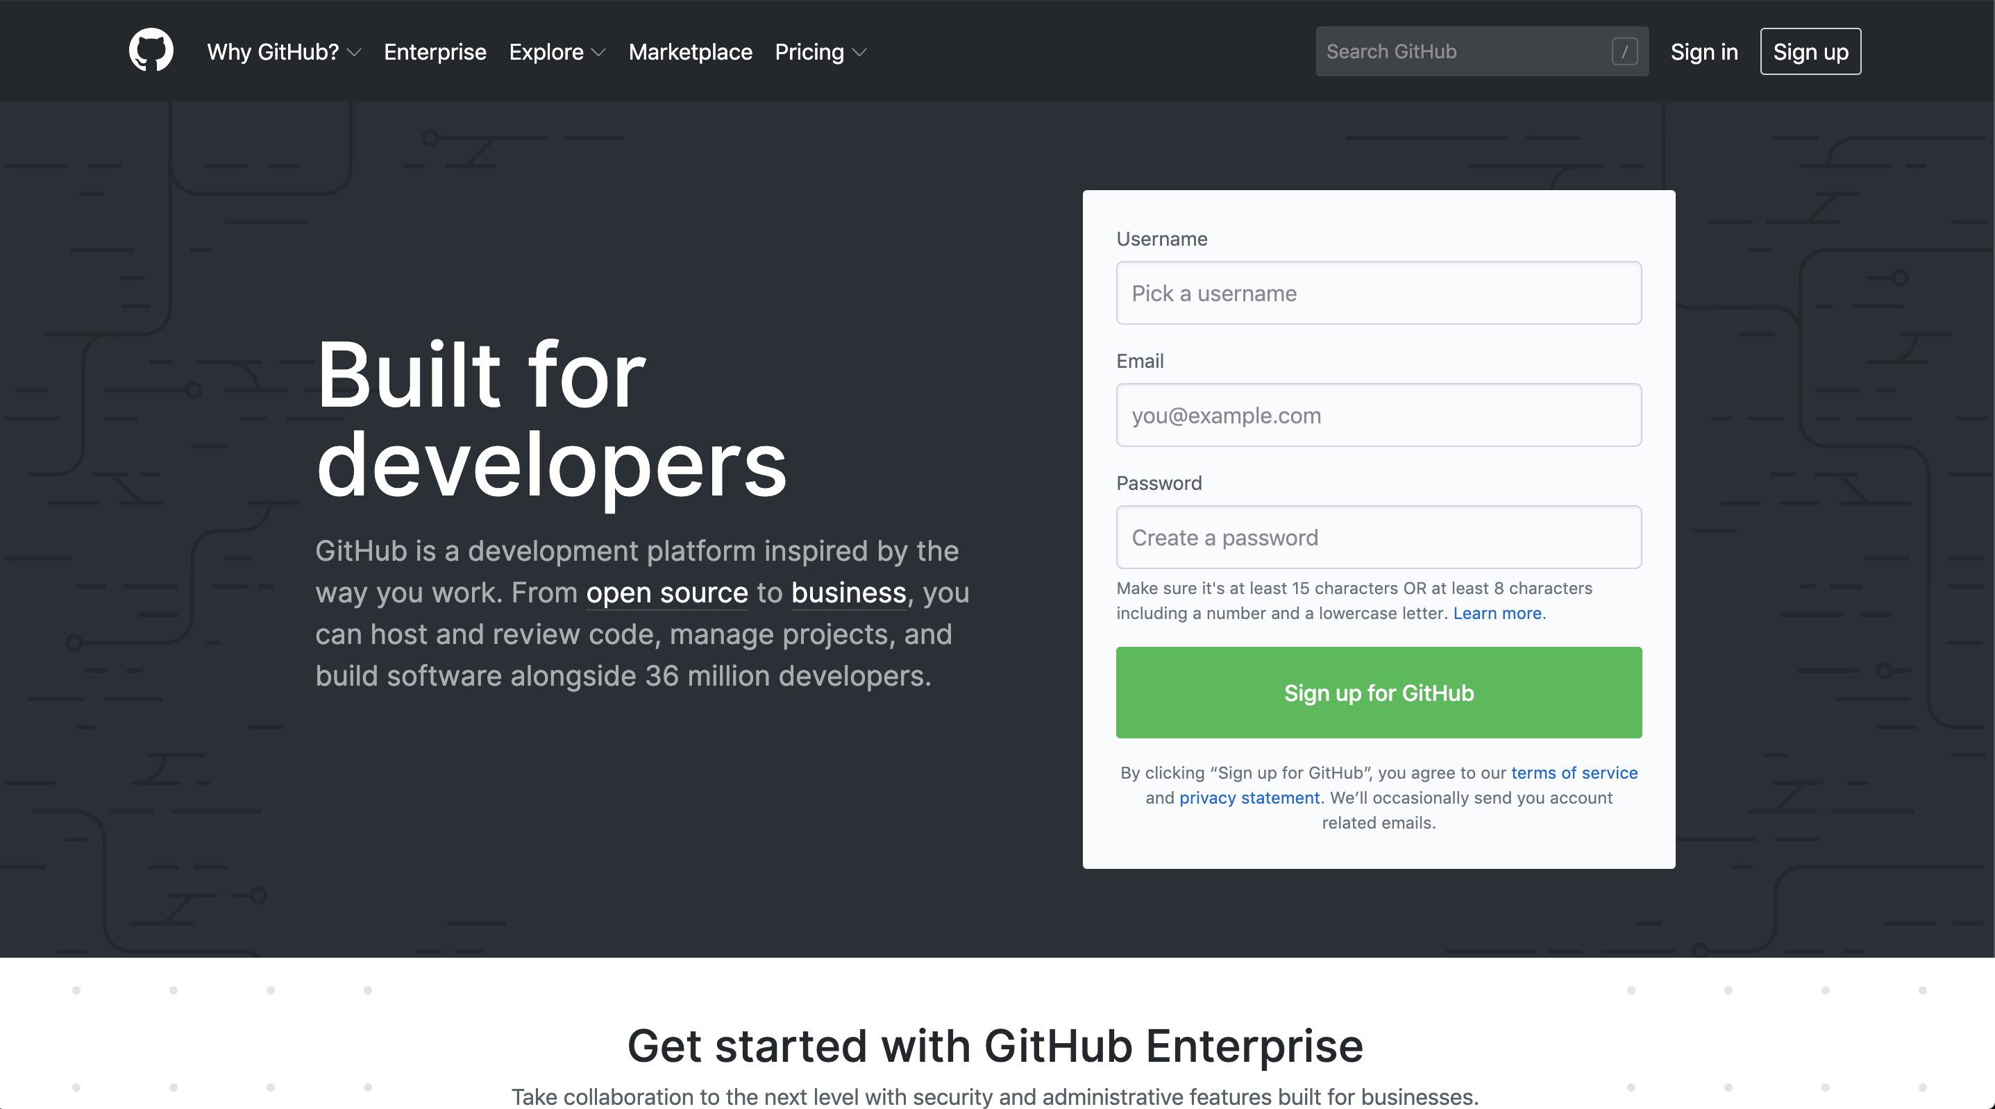
Task: Click the Pick a username field
Action: 1379,294
